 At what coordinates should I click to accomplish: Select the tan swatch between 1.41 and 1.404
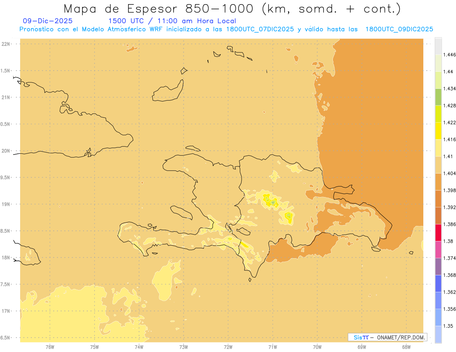coord(438,165)
